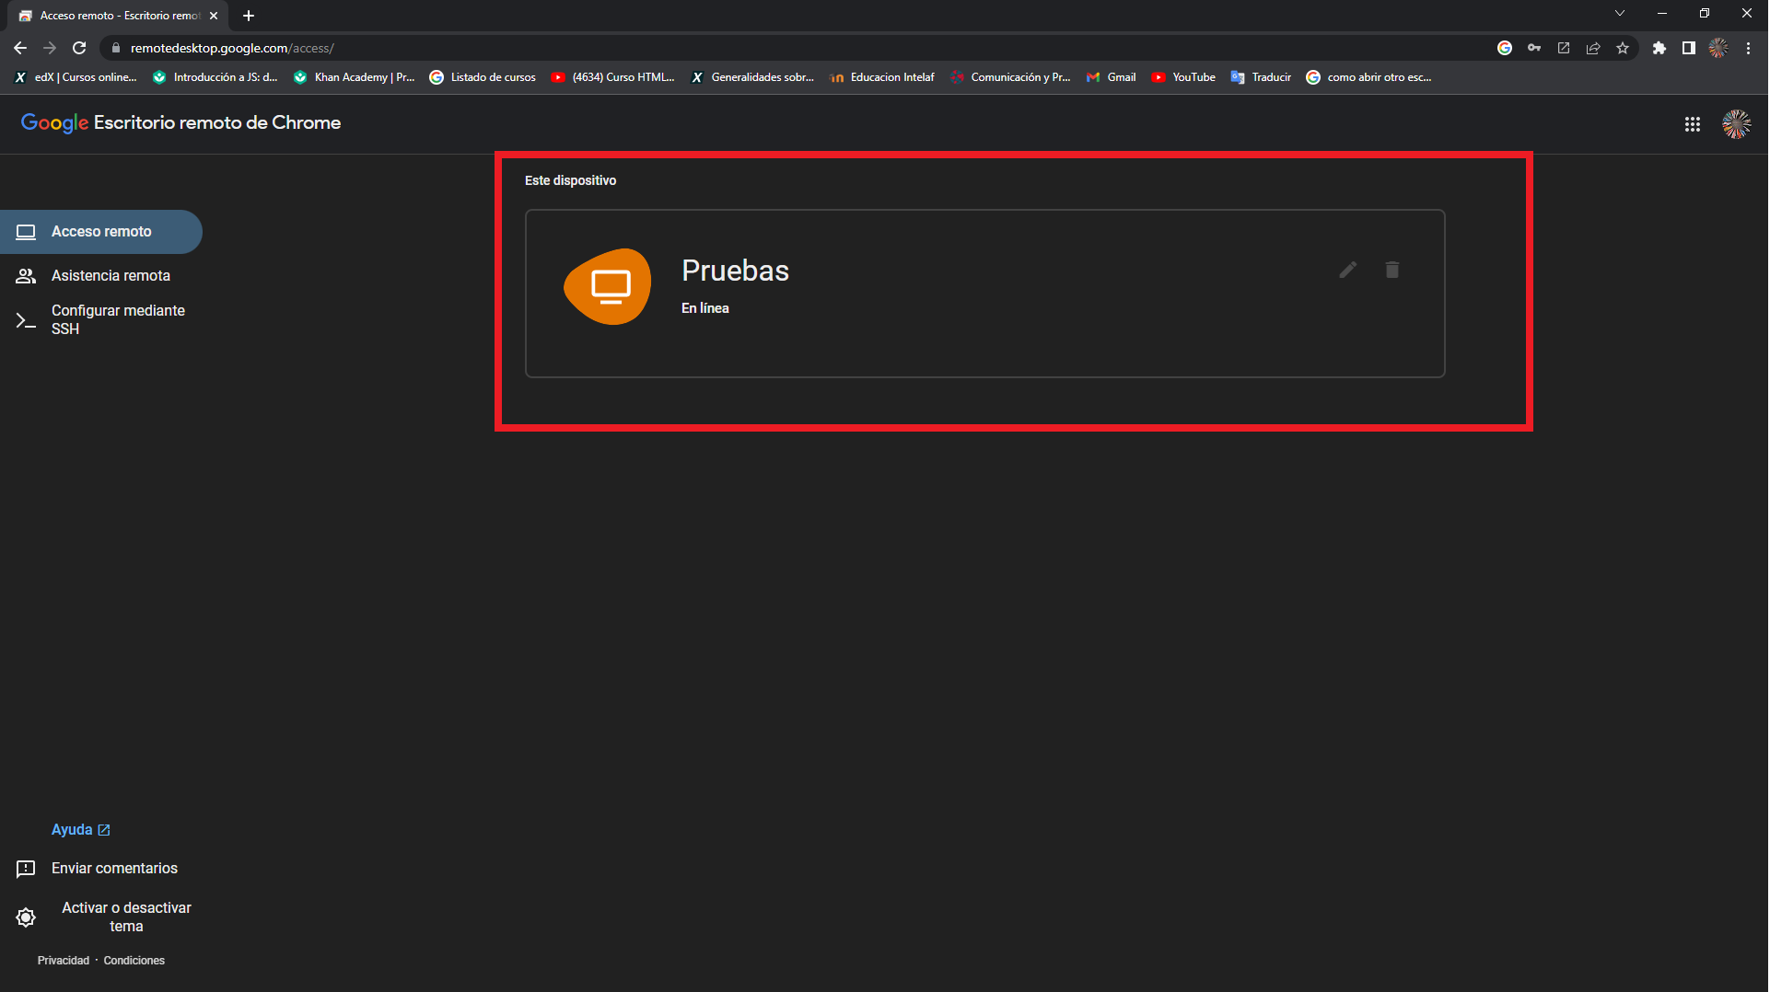The image size is (1770, 992).
Task: Click the trash delete icon for Pruebas
Action: coord(1392,270)
